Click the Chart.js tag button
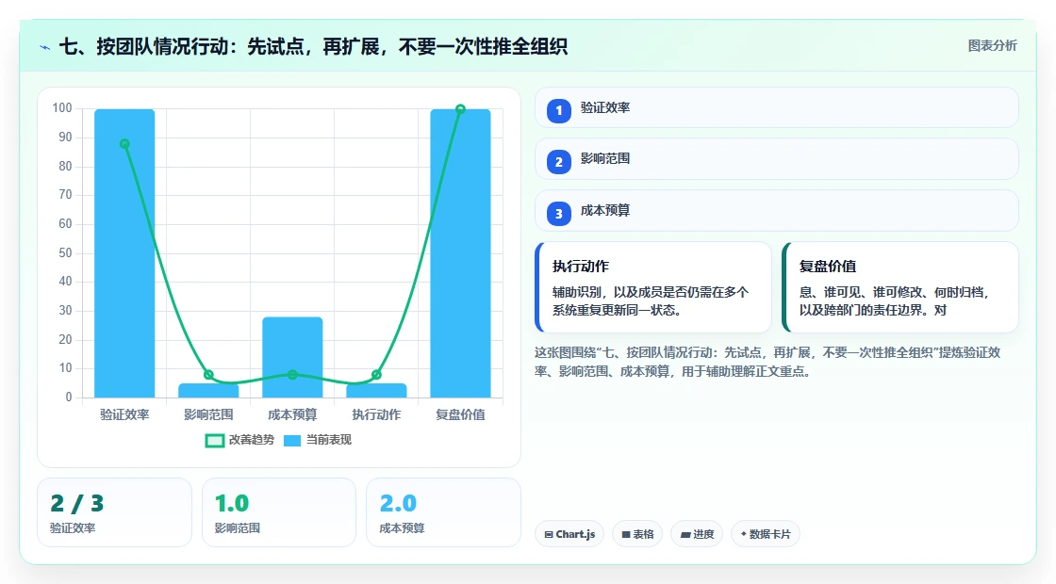1056x584 pixels. click(x=569, y=534)
